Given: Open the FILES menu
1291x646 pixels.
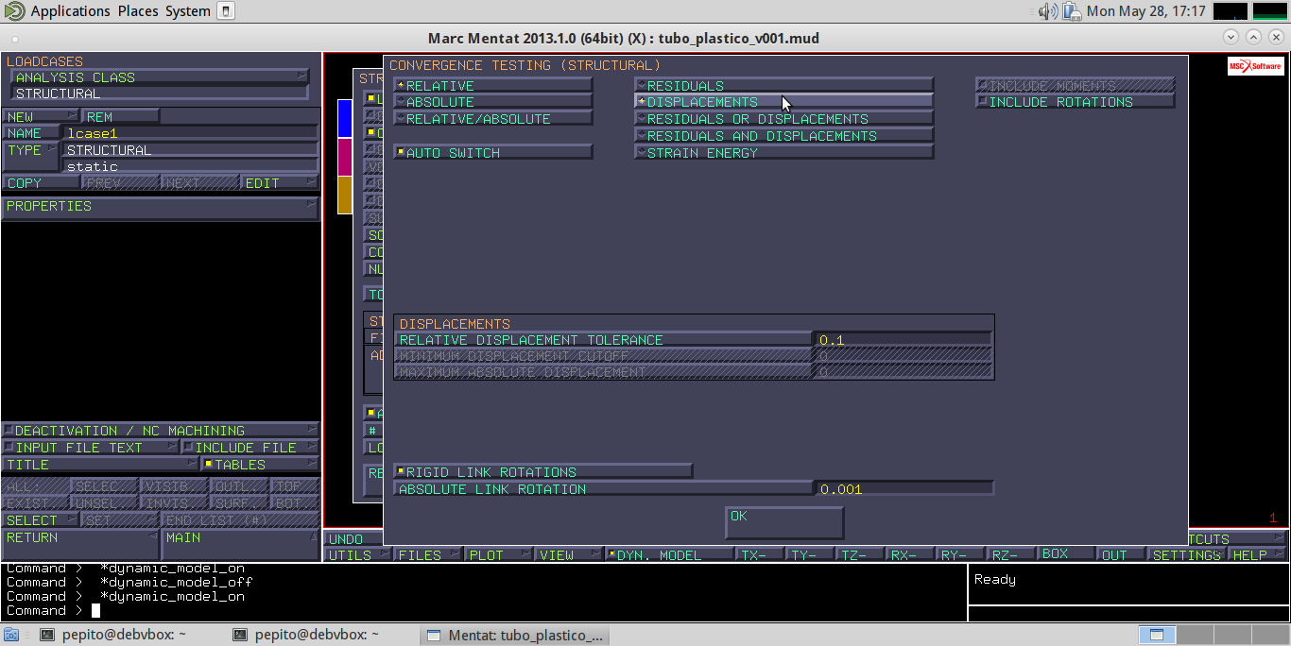Looking at the screenshot, I should (x=428, y=555).
